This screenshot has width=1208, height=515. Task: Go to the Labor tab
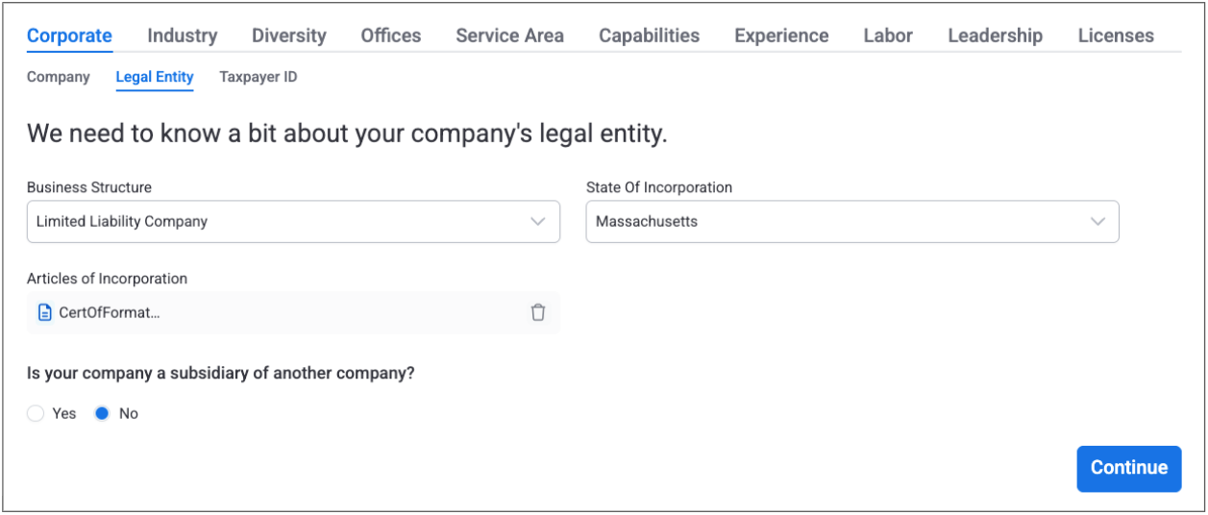888,36
